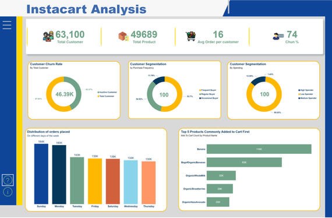Open the info icon in the sidebar
The width and height of the screenshot is (332, 218).
8,192
